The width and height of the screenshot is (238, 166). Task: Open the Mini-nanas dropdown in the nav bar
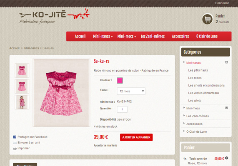pyautogui.click(x=103, y=36)
